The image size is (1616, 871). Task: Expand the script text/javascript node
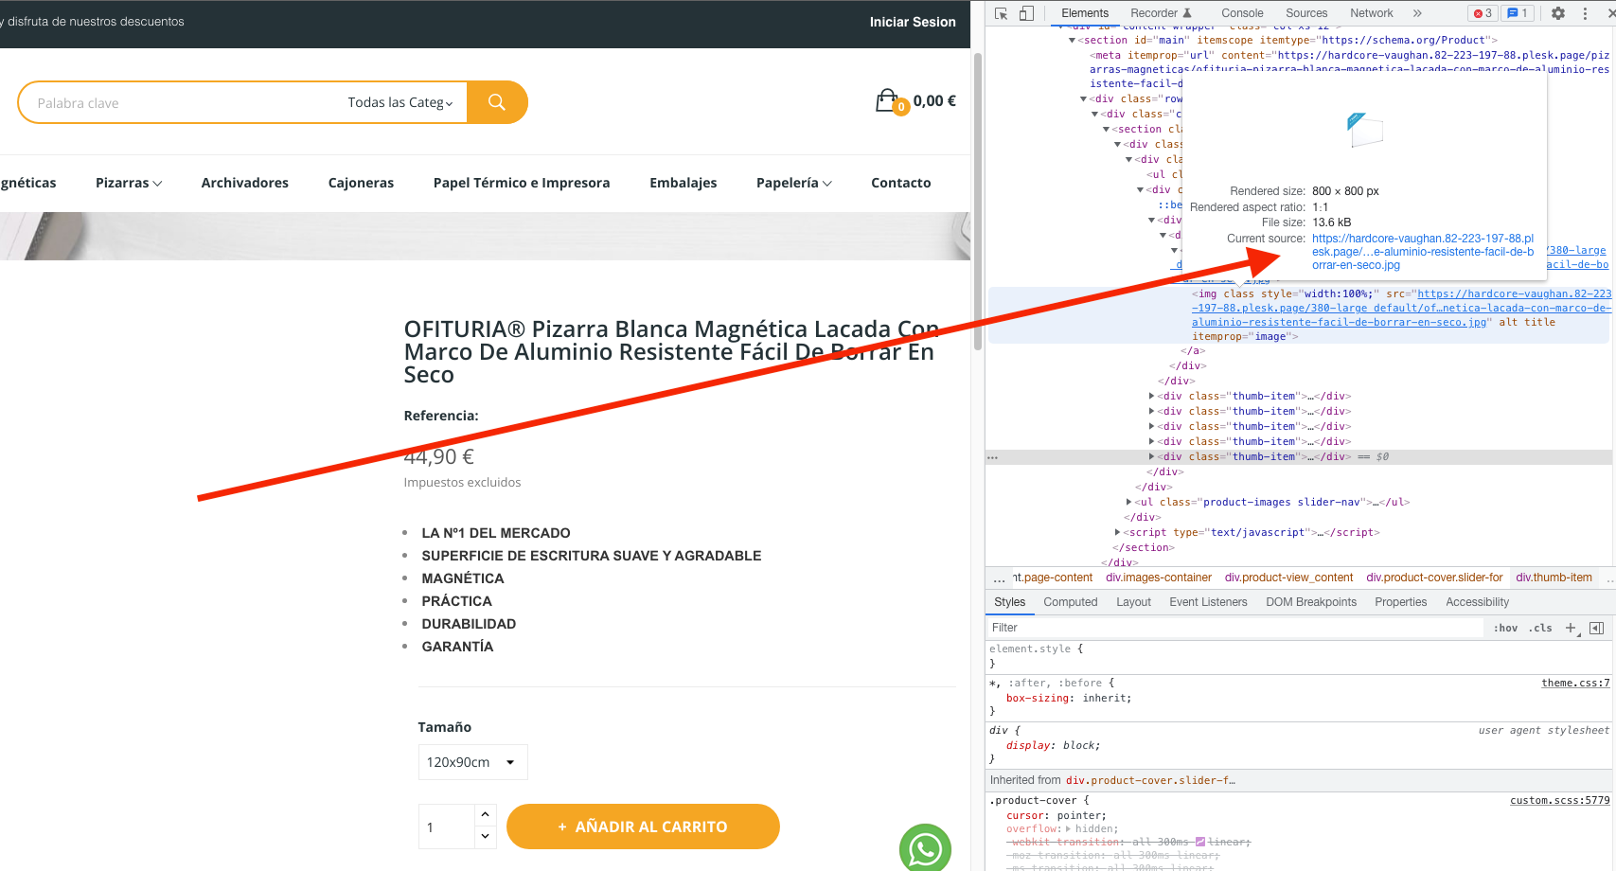point(1117,533)
